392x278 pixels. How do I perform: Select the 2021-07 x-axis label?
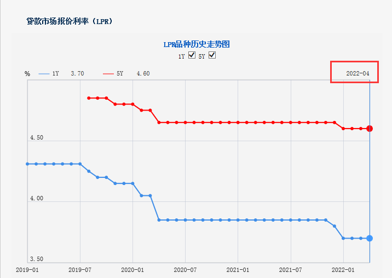pyautogui.click(x=291, y=270)
